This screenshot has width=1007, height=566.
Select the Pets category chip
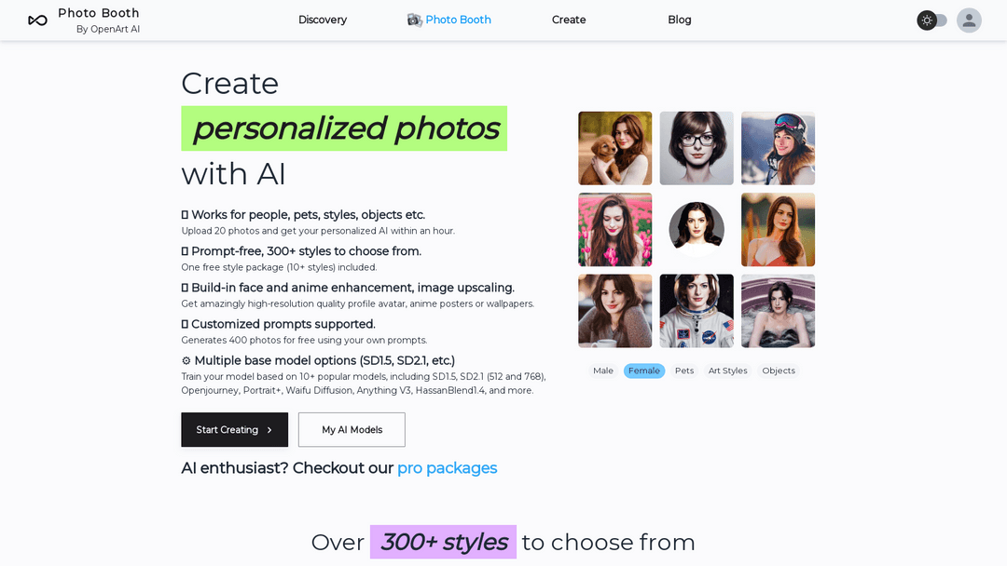[x=684, y=371]
